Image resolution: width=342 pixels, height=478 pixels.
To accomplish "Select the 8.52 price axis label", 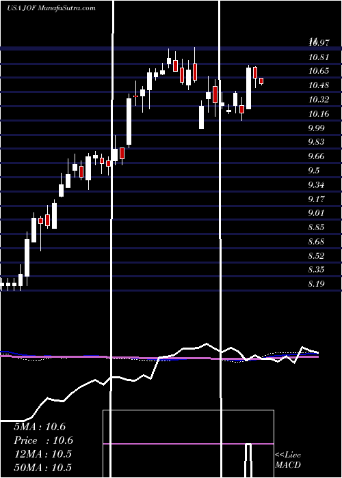I will (x=316, y=255).
